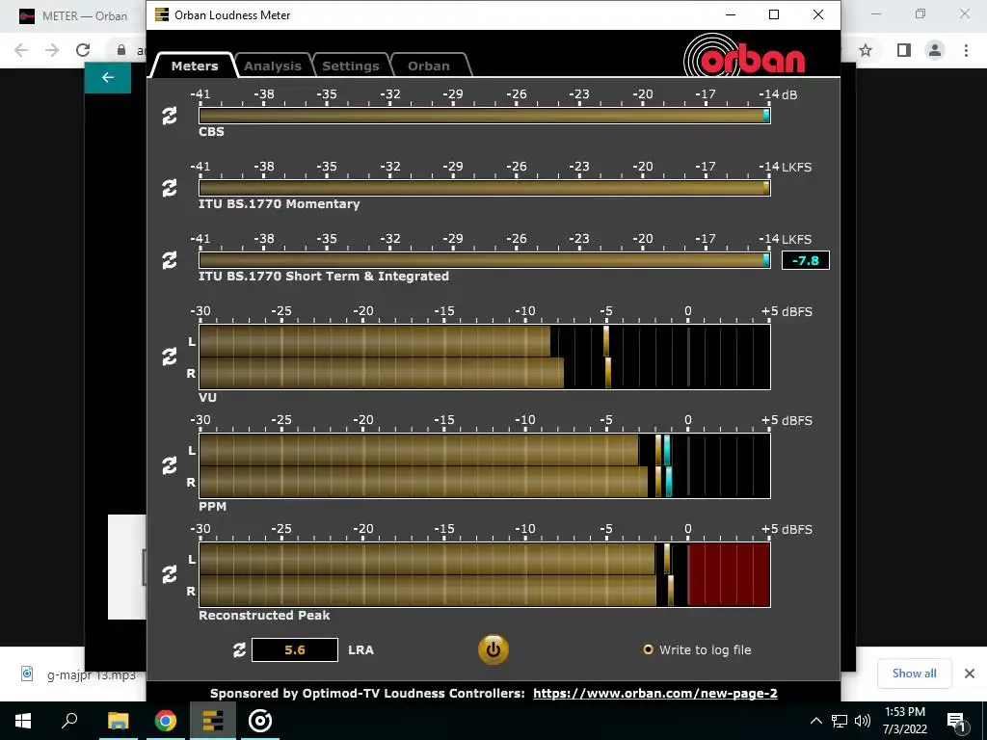Image resolution: width=987 pixels, height=740 pixels.
Task: Select the METER — Orban browser tab
Action: [x=72, y=15]
